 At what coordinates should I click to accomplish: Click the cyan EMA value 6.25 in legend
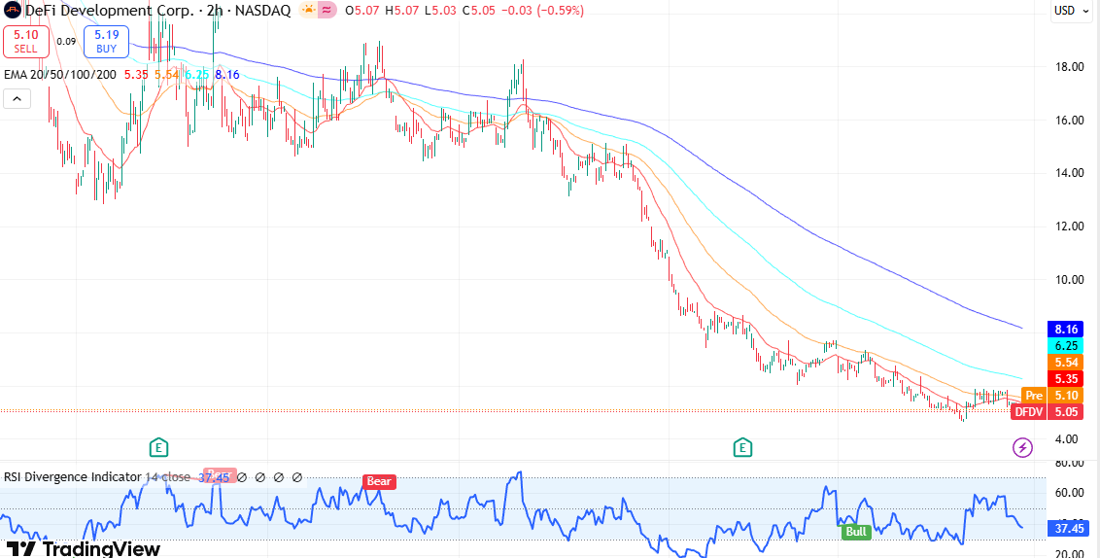(196, 74)
